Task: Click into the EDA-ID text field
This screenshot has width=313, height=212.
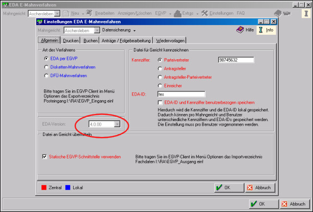Action: [x=181, y=94]
